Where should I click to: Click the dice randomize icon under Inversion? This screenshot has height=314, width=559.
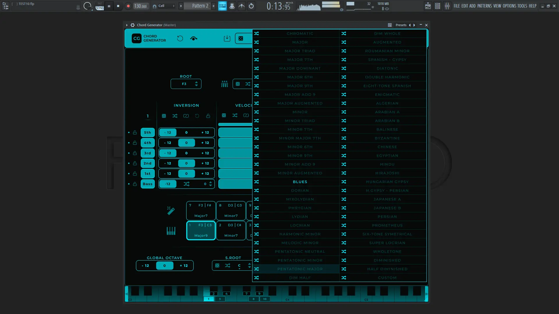164,116
